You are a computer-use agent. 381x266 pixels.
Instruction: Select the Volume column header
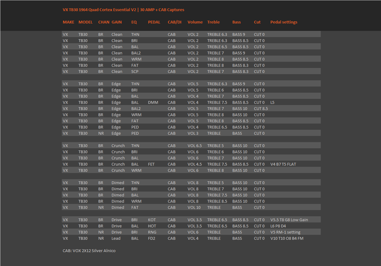point(195,22)
